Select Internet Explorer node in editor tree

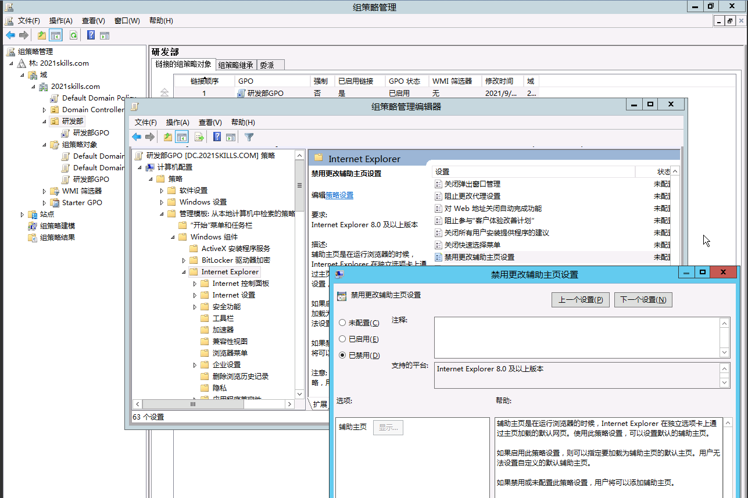pyautogui.click(x=230, y=272)
